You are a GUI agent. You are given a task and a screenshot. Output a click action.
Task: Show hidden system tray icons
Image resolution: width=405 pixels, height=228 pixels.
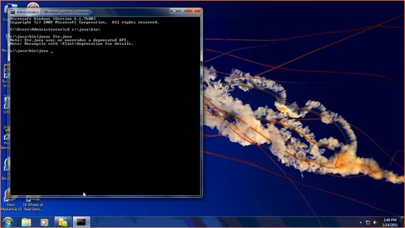click(x=361, y=222)
